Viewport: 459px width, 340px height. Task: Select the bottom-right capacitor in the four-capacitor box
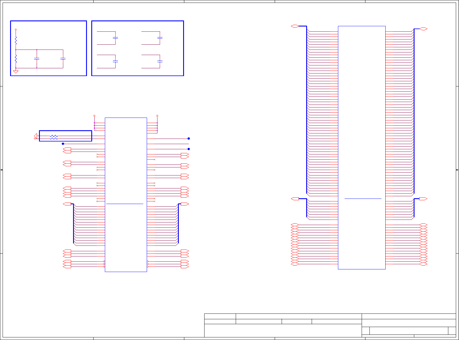coord(160,61)
